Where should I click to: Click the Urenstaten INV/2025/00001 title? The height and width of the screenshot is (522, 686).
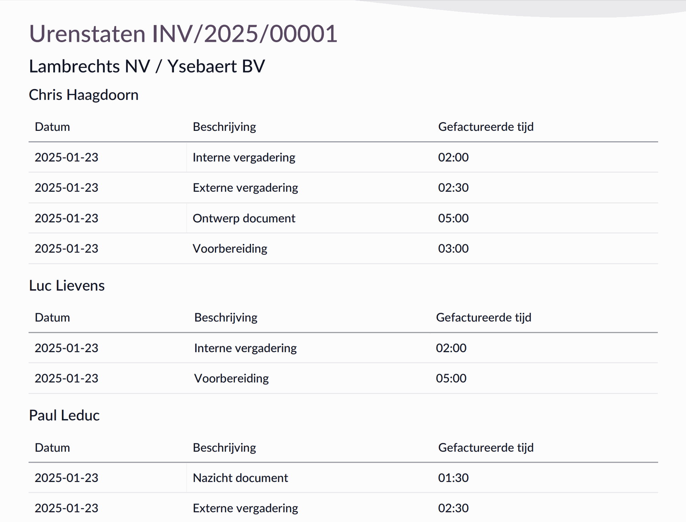183,34
